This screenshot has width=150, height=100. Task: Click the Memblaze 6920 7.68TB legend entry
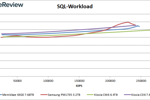(x=17, y=95)
